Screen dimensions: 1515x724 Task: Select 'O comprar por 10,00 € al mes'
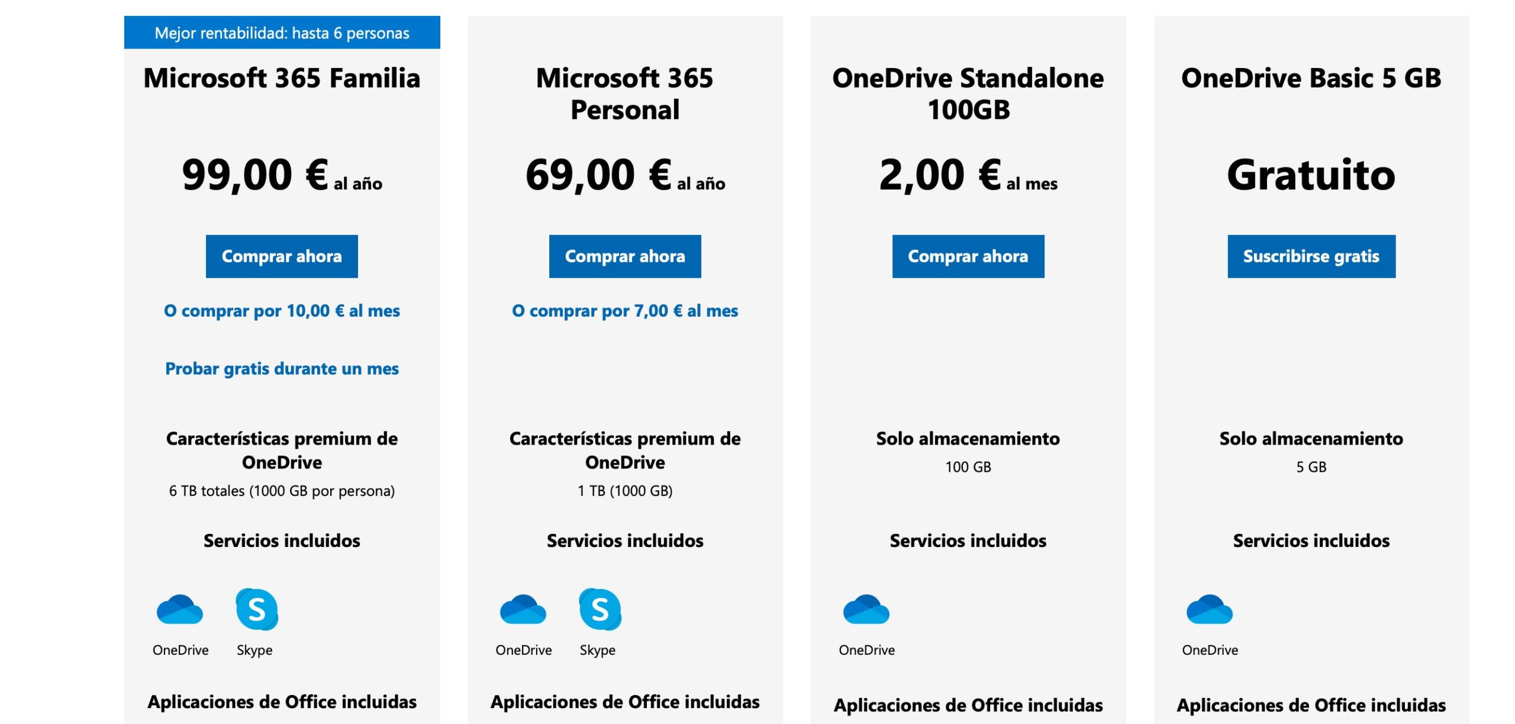point(282,310)
